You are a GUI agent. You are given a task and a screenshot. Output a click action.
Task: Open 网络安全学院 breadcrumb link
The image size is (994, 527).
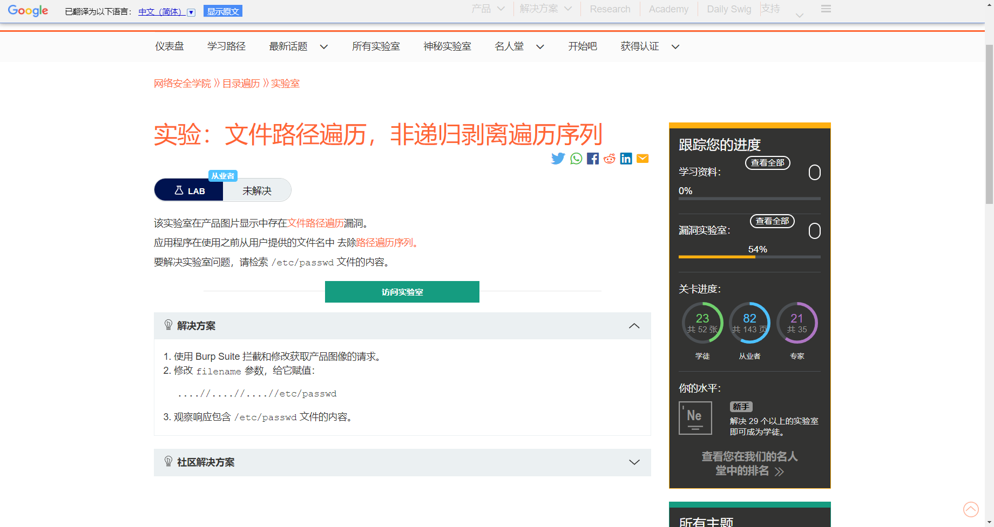182,84
